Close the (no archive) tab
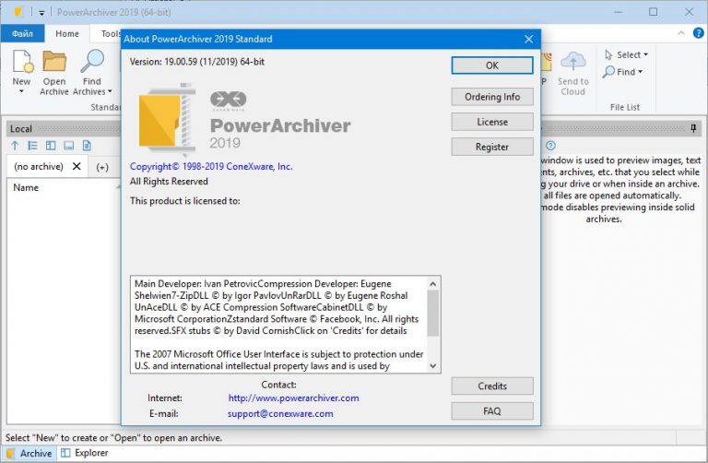Screen dimensions: 708x463 (x=77, y=166)
